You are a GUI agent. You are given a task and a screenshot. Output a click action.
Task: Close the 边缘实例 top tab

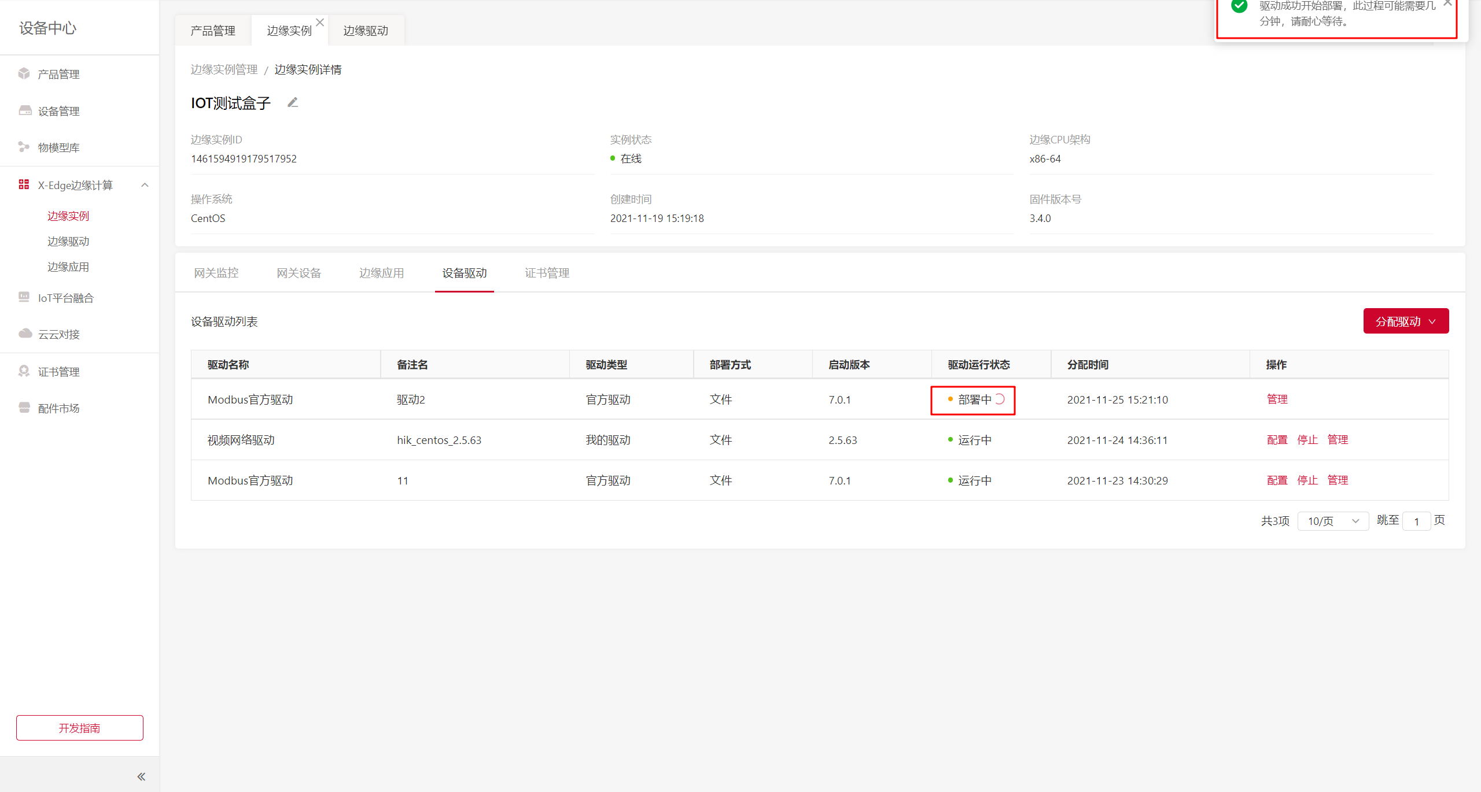click(x=320, y=23)
